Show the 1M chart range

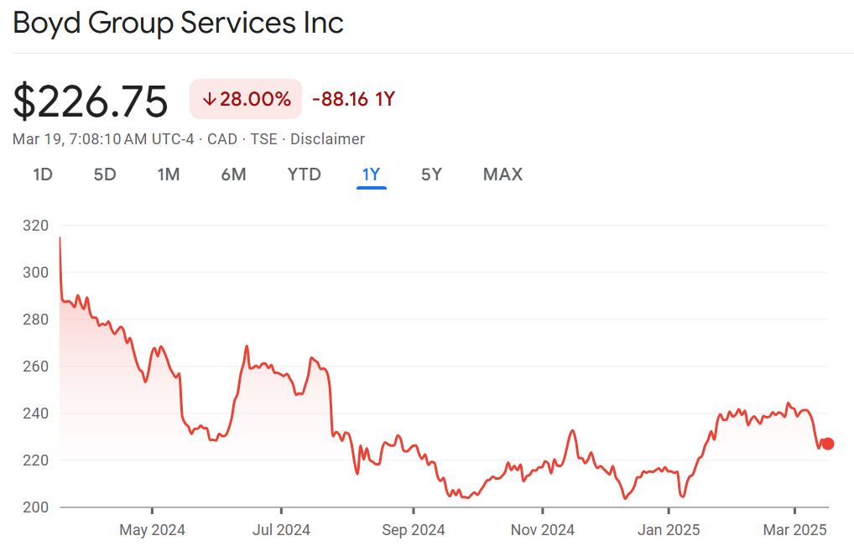click(169, 174)
